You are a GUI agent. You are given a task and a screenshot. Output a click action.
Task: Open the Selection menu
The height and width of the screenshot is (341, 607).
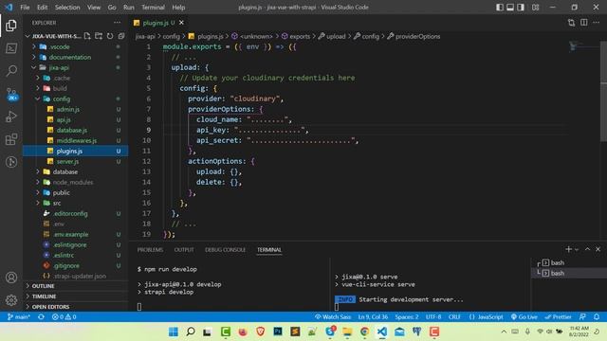click(x=67, y=7)
